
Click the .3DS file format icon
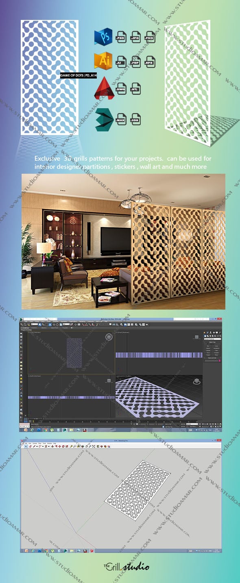point(135,120)
